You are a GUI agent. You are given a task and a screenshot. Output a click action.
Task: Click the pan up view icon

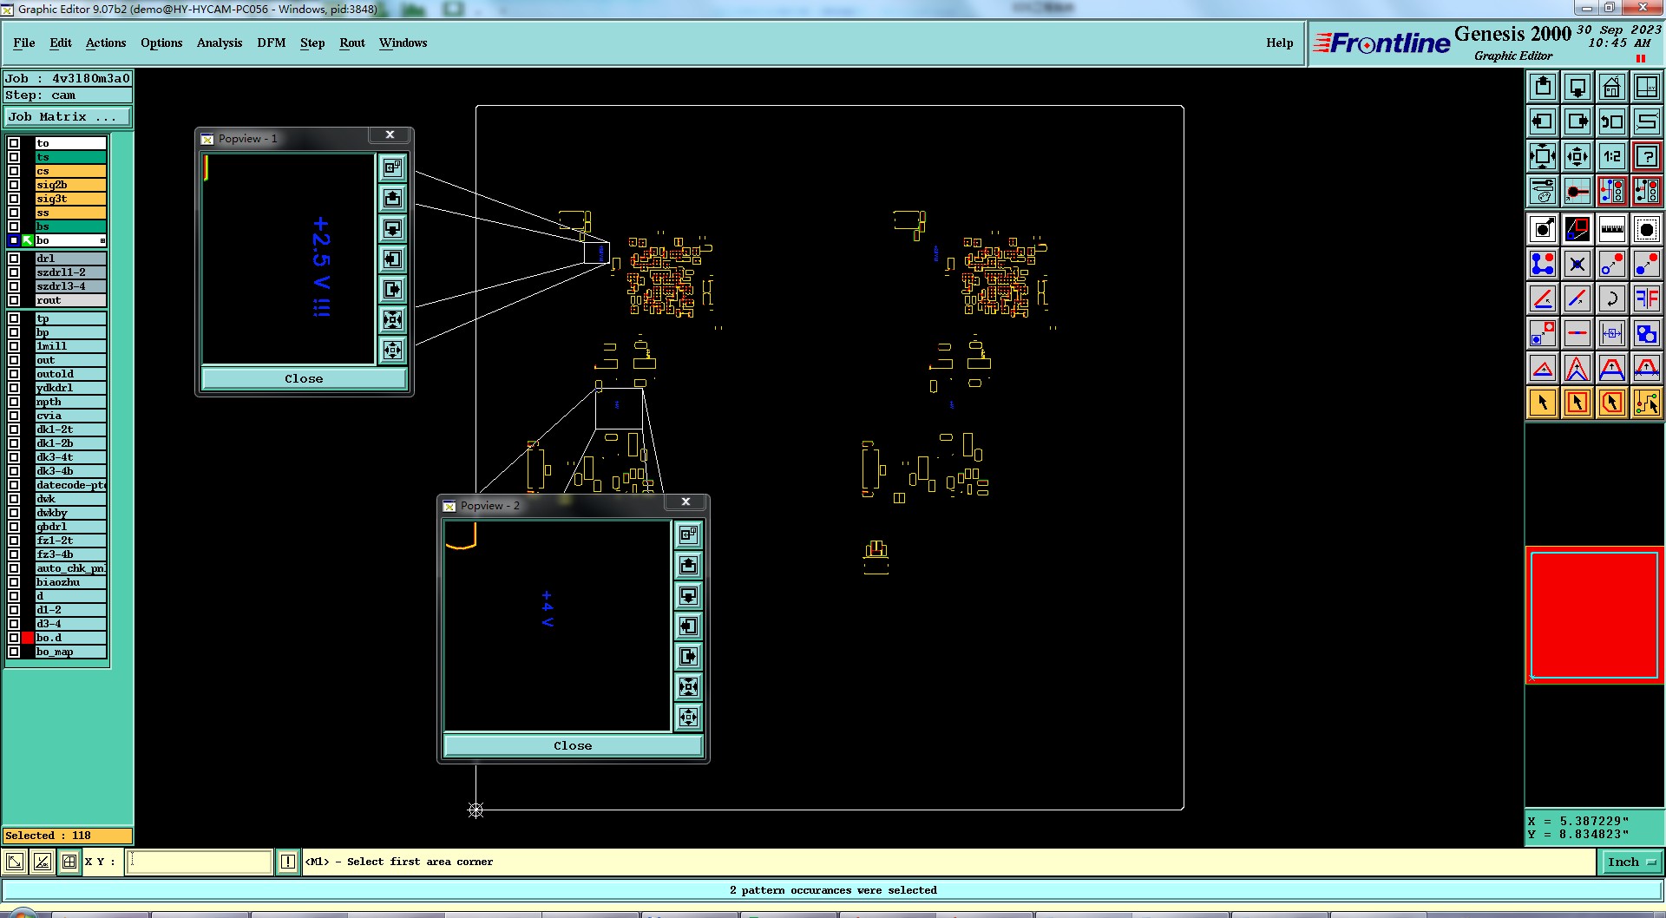tap(1543, 87)
